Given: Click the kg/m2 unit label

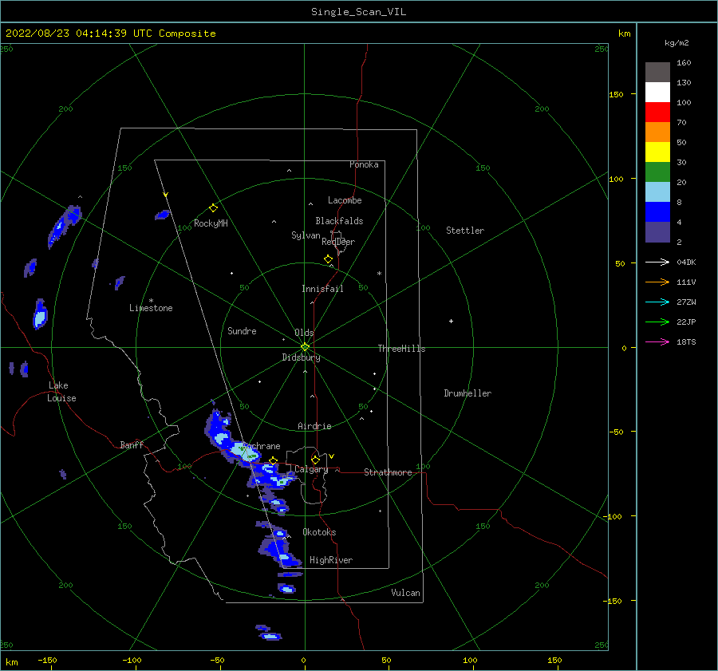Looking at the screenshot, I should pos(677,43).
